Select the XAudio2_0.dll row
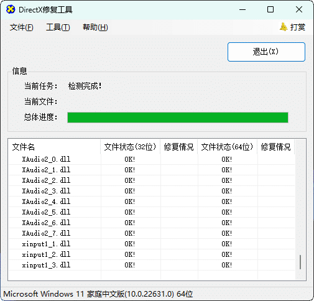314x301 pixels. click(x=152, y=159)
